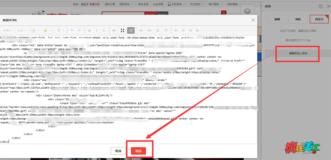The width and height of the screenshot is (331, 160).
Task: Switch to the 热区 tab in 店招 panel
Action: coord(298,19)
